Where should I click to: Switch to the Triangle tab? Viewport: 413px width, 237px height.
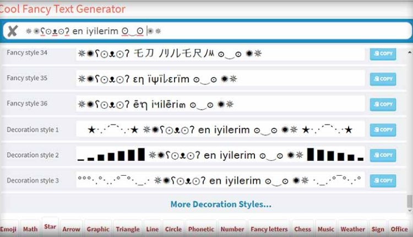tap(128, 229)
